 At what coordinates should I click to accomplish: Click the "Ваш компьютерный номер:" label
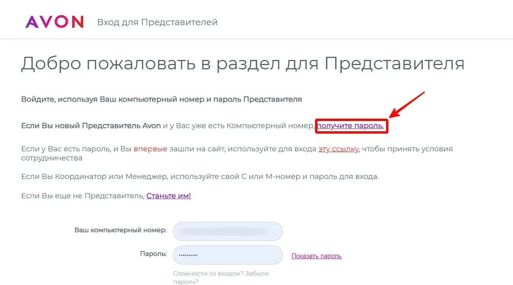(121, 230)
